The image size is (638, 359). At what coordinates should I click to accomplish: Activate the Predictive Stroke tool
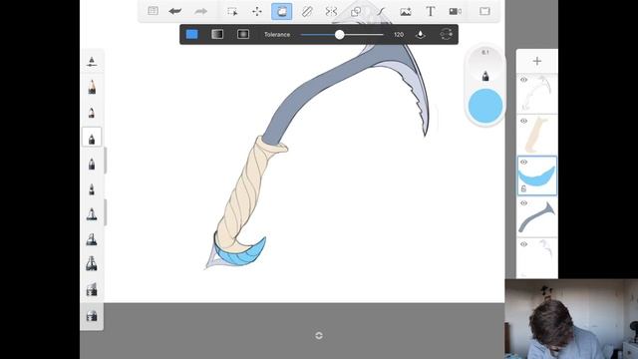[x=381, y=11]
